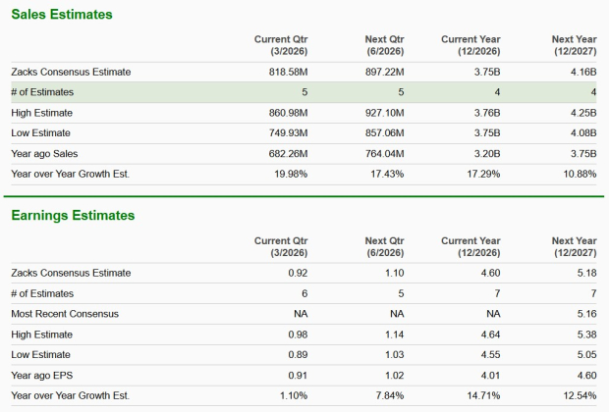Image resolution: width=609 pixels, height=412 pixels.
Task: Select year ago sales value 3.20B
Action: [x=487, y=154]
